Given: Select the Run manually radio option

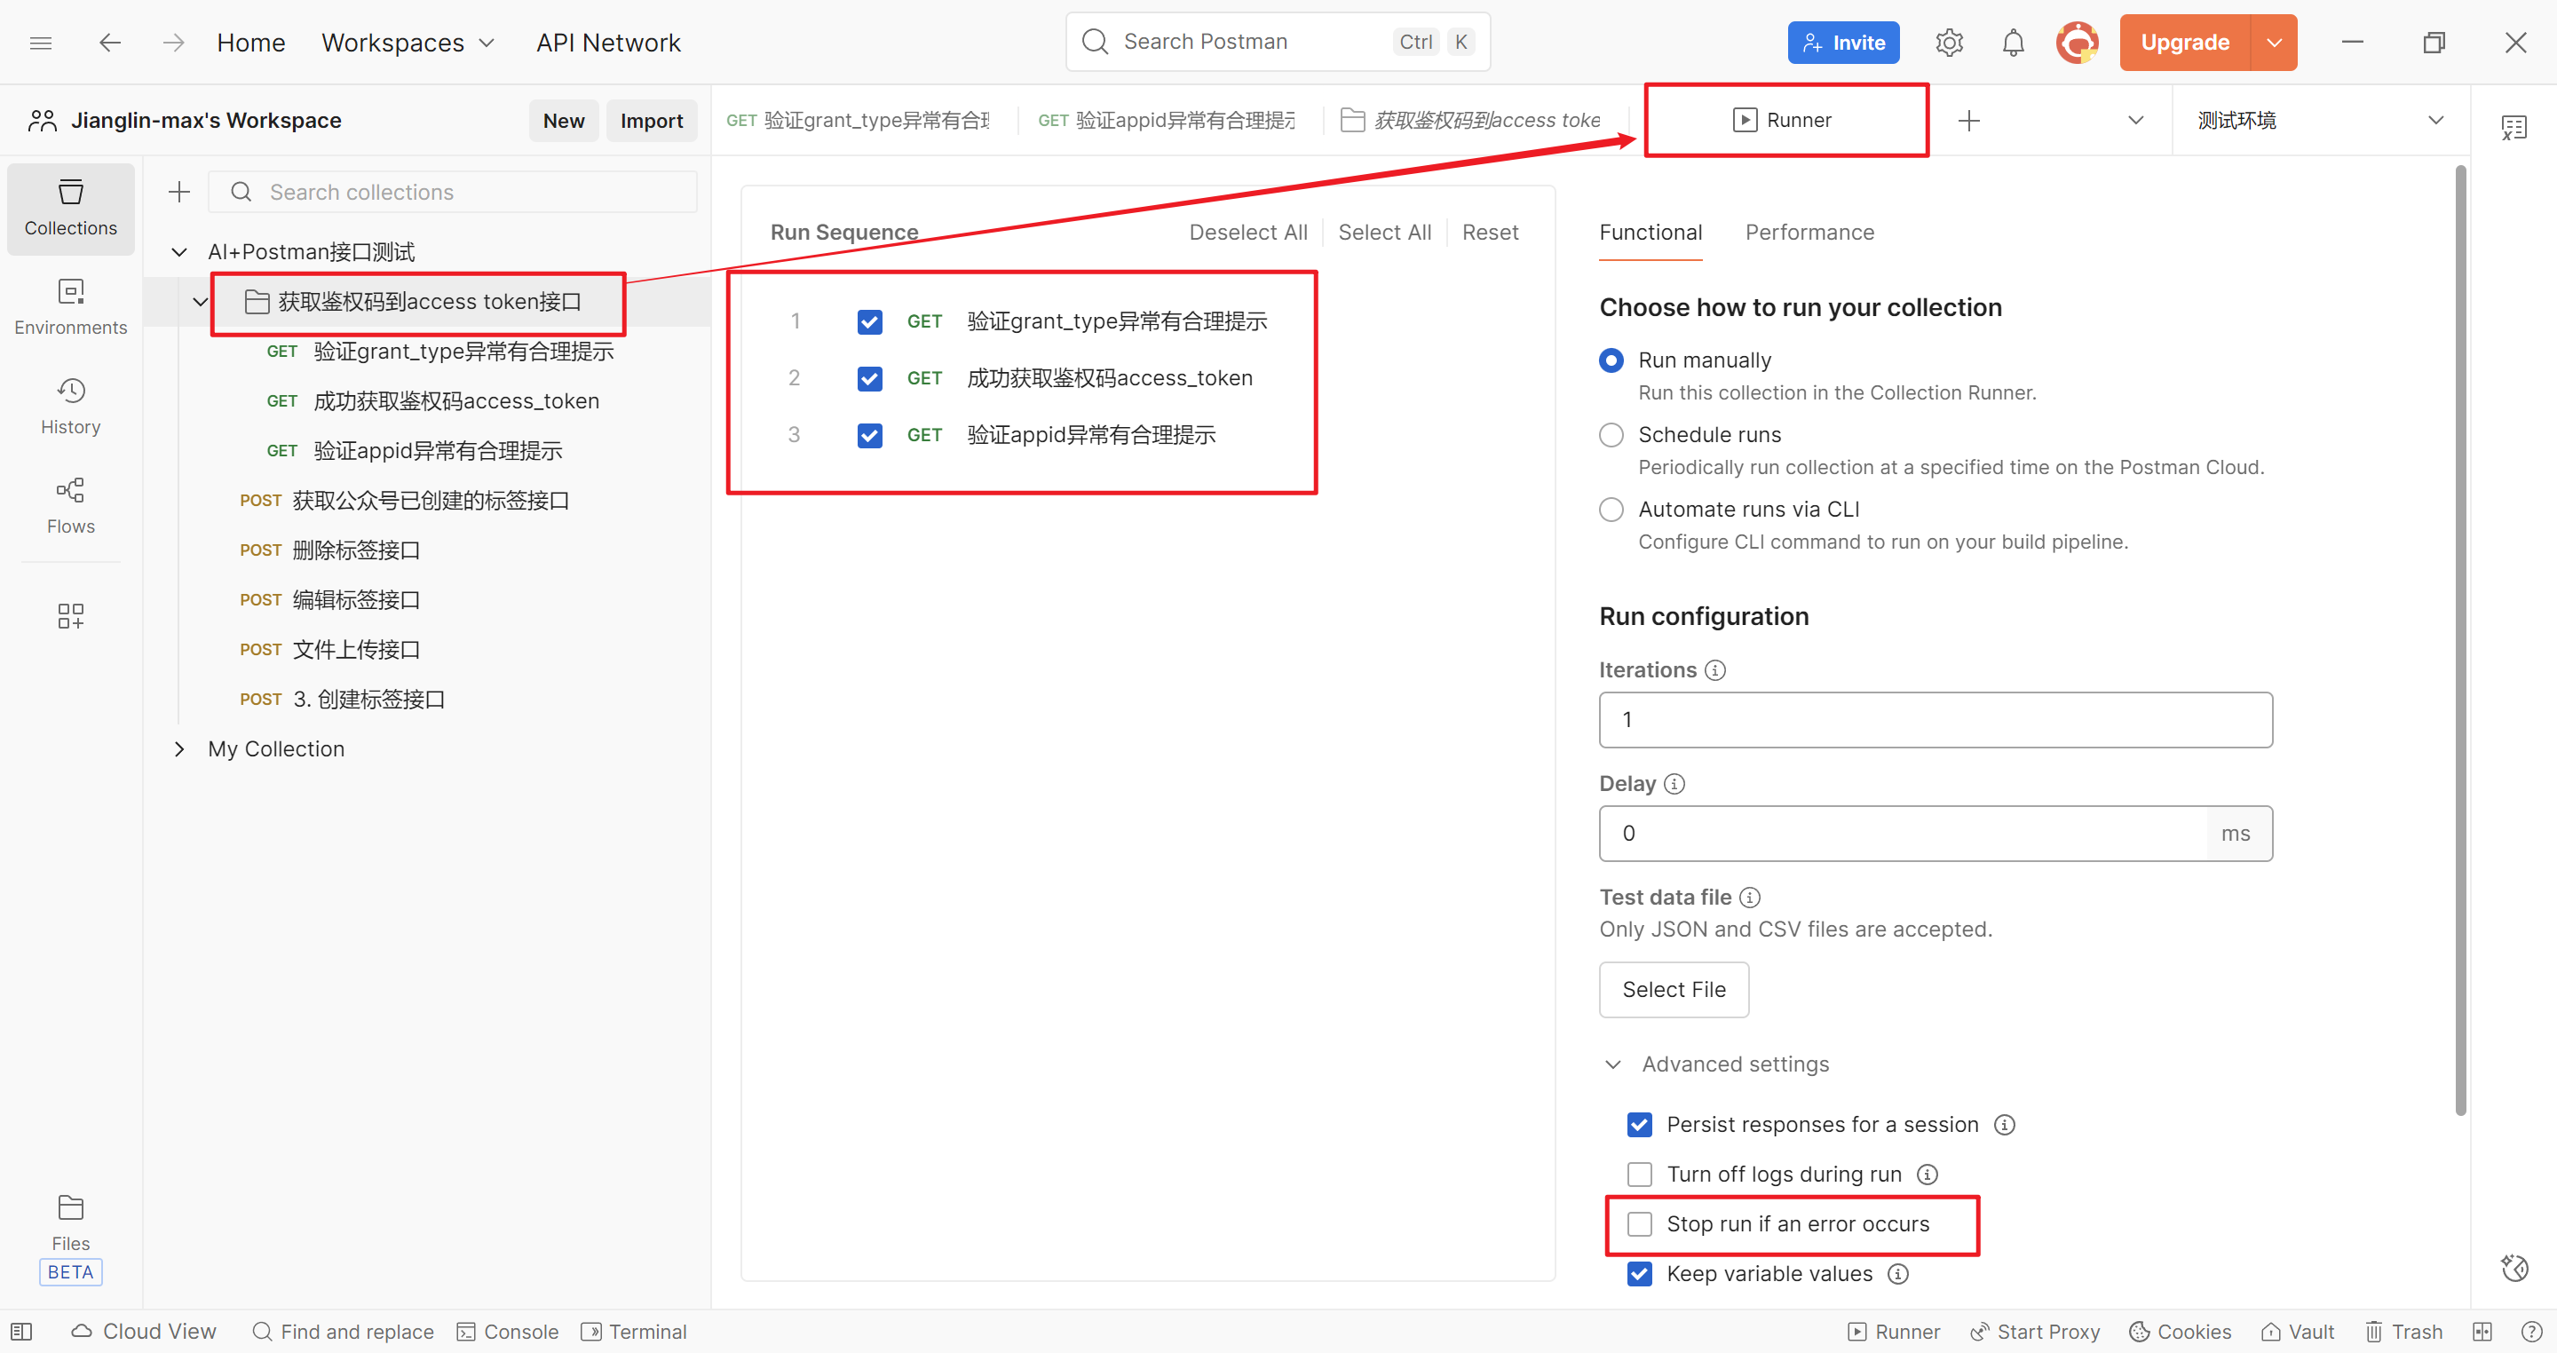Looking at the screenshot, I should [x=1611, y=360].
